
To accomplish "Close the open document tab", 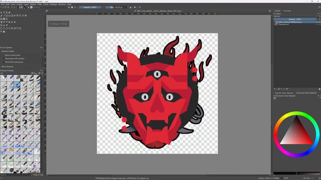I will point(270,11).
